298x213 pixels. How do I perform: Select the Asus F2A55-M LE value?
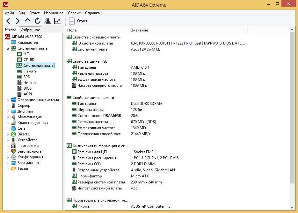(145, 49)
